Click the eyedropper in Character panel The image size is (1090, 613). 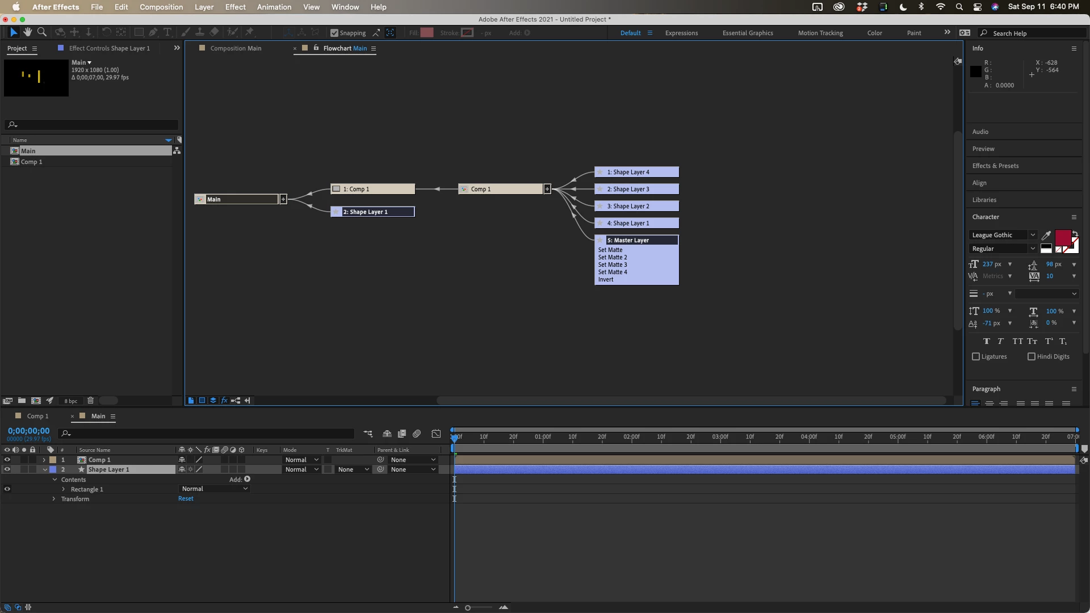pyautogui.click(x=1046, y=235)
